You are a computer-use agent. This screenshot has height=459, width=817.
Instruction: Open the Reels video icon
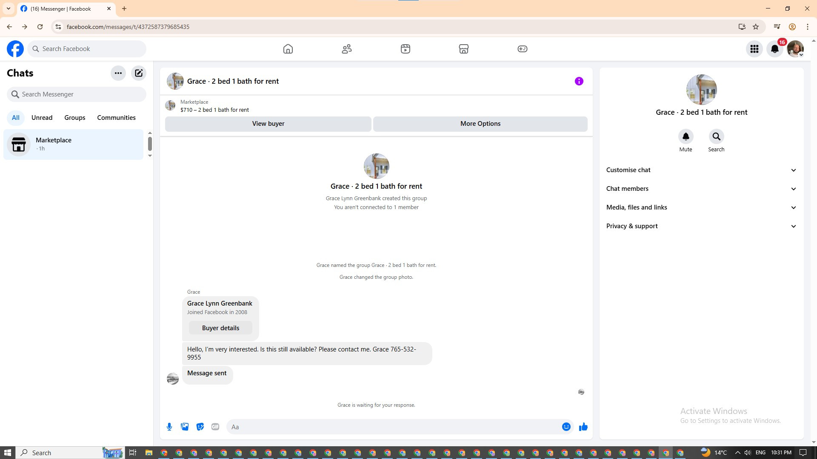[406, 49]
